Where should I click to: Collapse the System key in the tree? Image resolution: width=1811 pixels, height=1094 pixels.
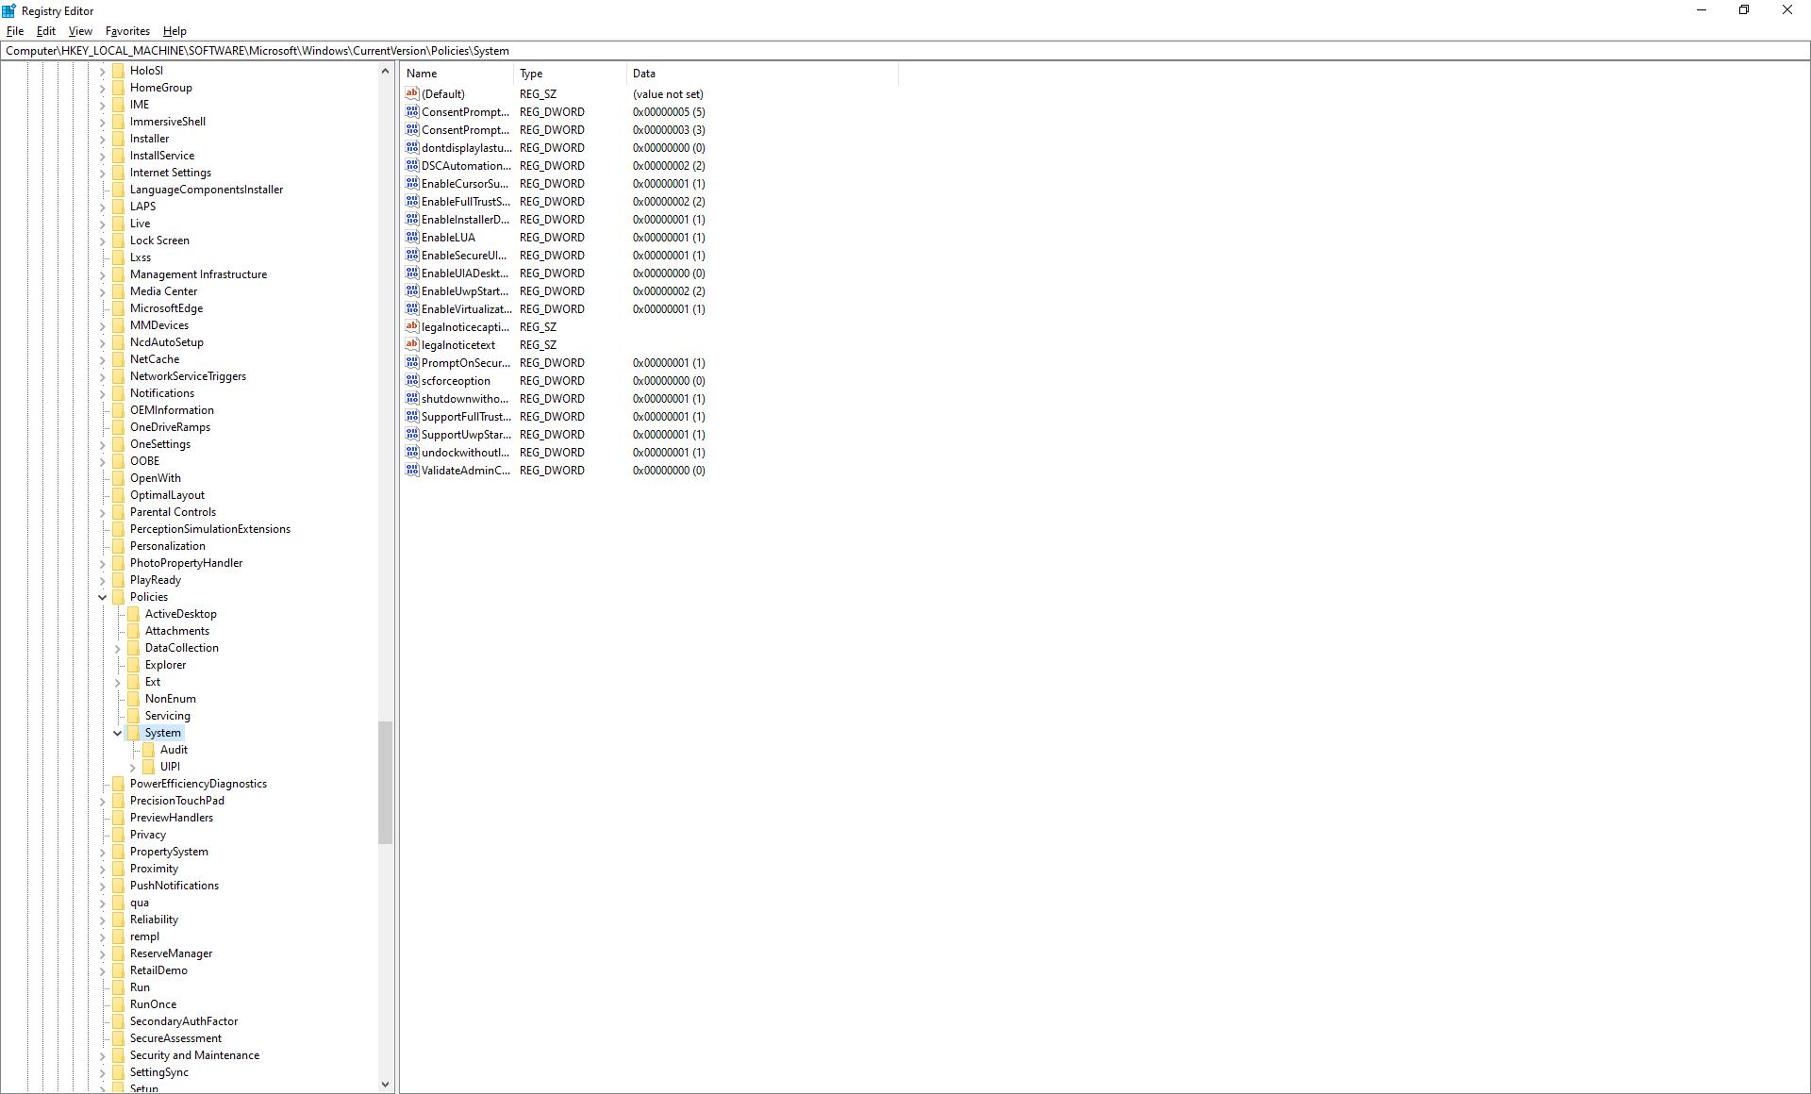(x=118, y=733)
